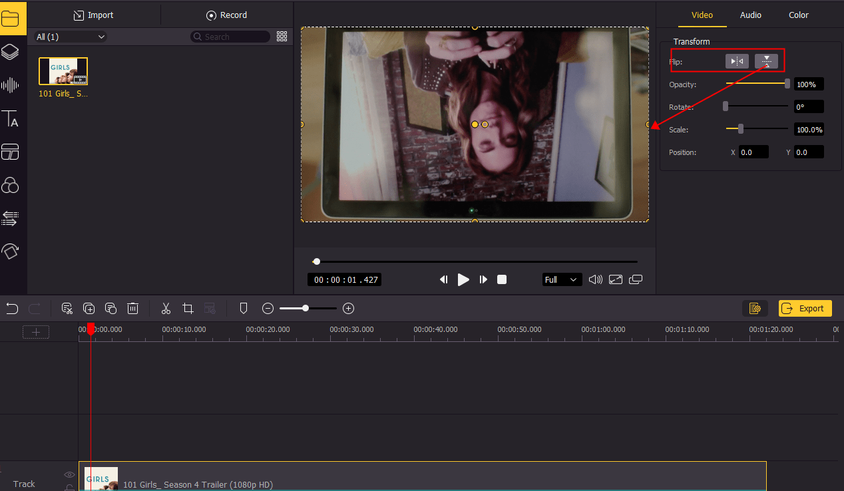This screenshot has width=844, height=491.
Task: Click the media Search field
Action: pos(230,37)
